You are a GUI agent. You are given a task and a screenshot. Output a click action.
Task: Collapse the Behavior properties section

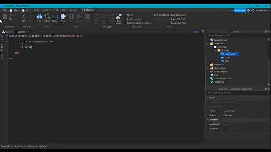pos(208,119)
